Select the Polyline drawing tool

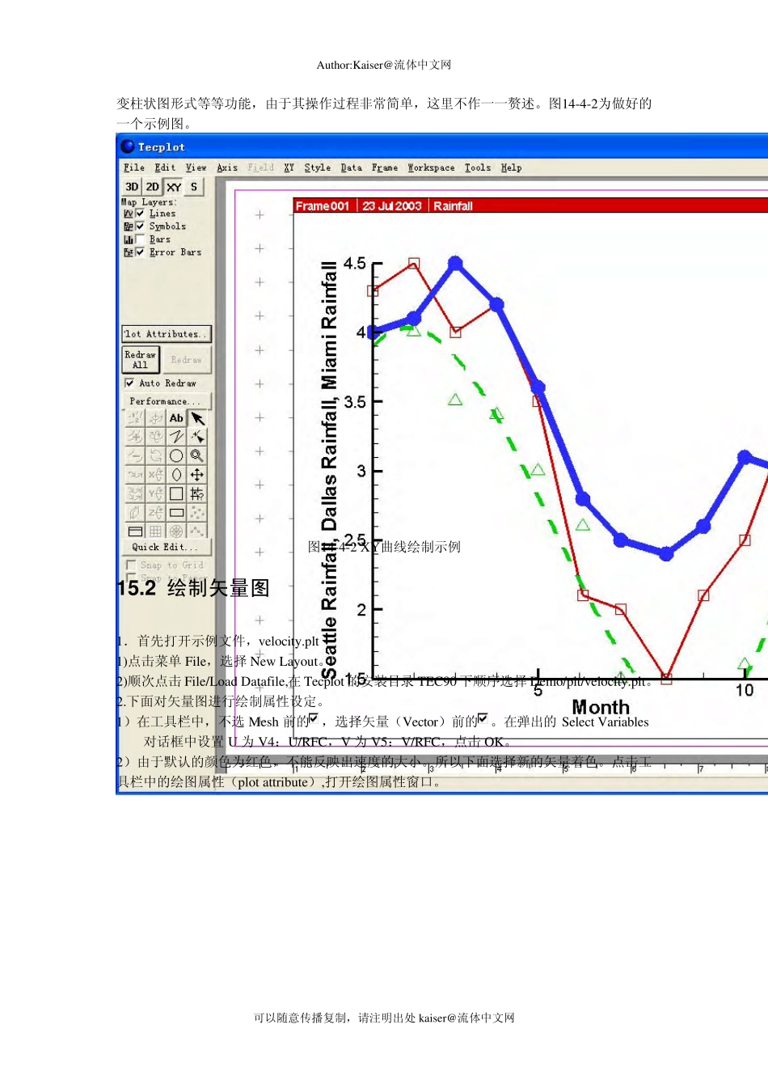(176, 437)
